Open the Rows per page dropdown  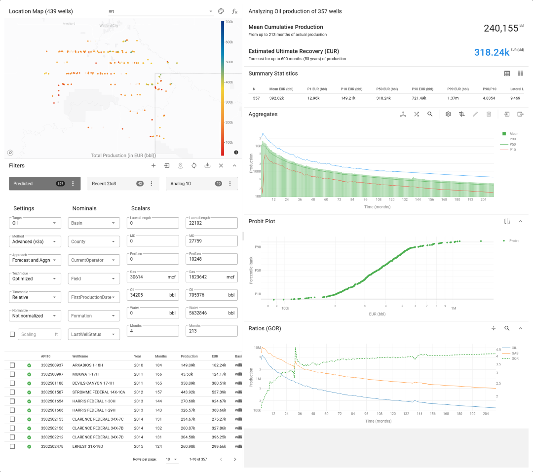point(172,459)
